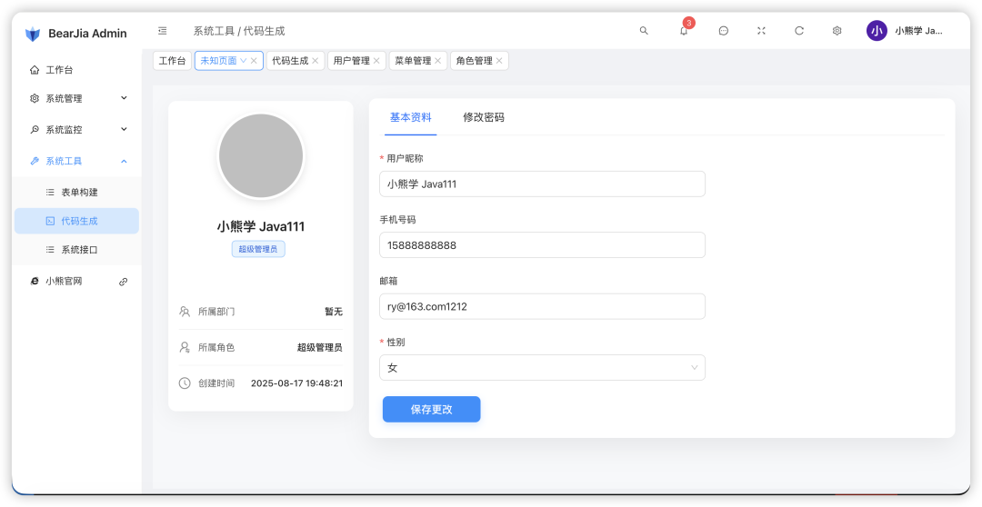
Task: Open search via the magnifier icon
Action: [644, 31]
